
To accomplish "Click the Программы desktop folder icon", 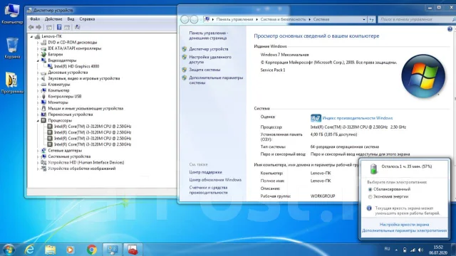I will coord(12,82).
